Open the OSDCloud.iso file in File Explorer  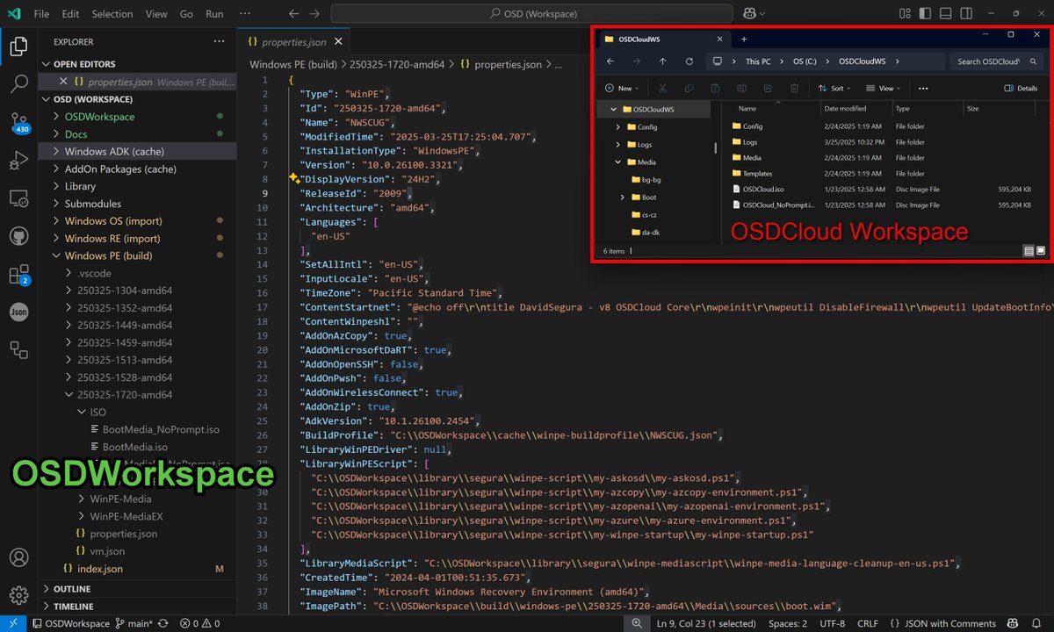(762, 190)
